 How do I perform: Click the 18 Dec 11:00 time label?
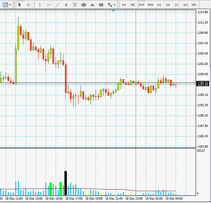[x=14, y=199]
